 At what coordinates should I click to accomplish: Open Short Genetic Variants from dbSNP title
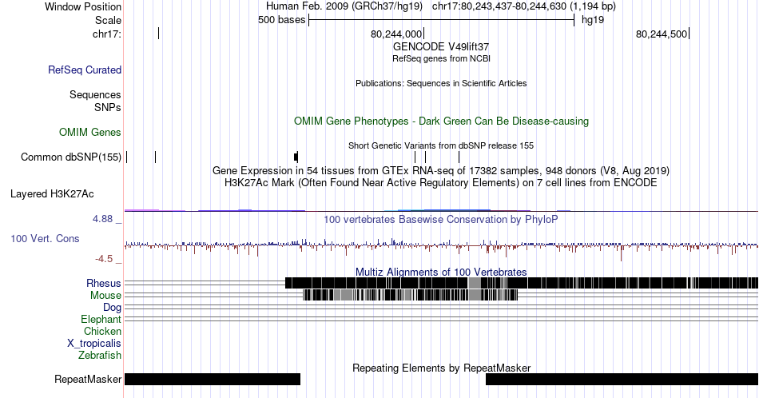pyautogui.click(x=441, y=145)
